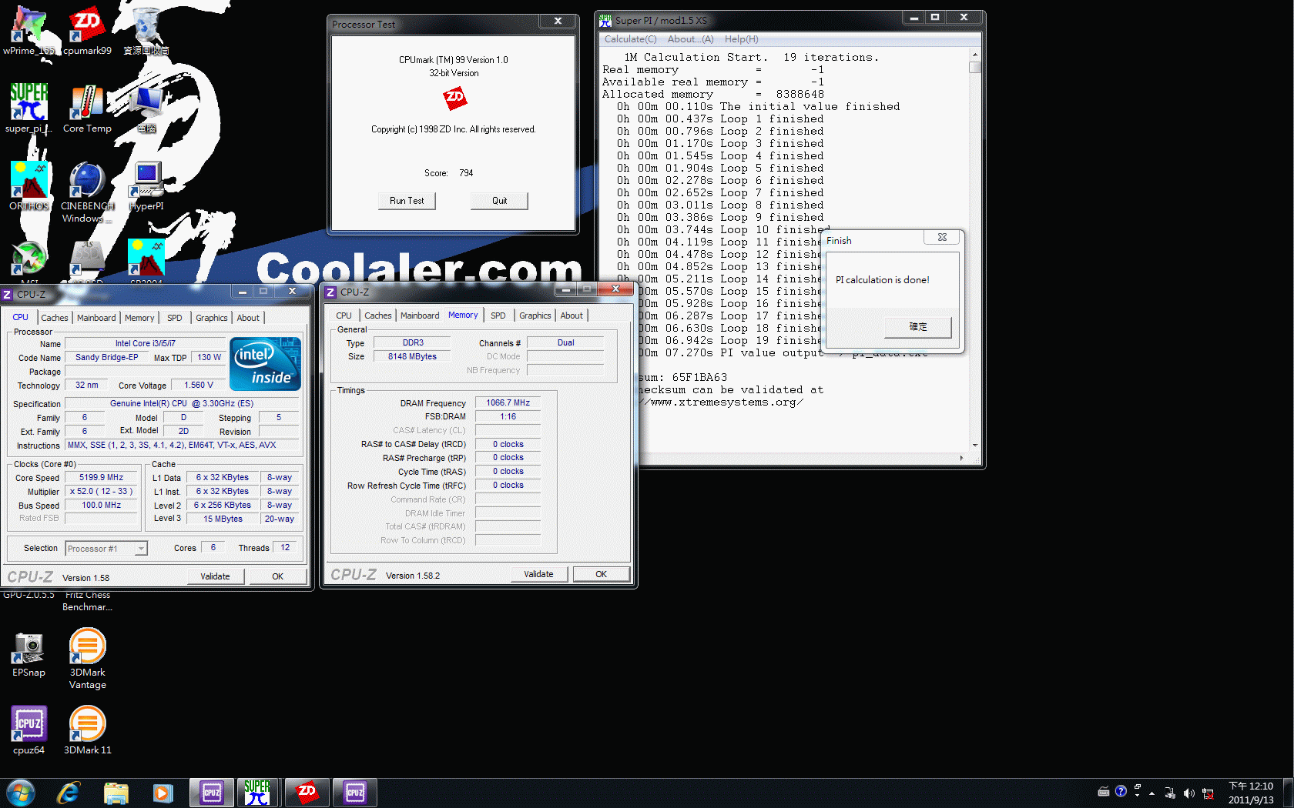Click Super PI horizontal scrollbar right arrow
This screenshot has width=1294, height=808.
[961, 458]
